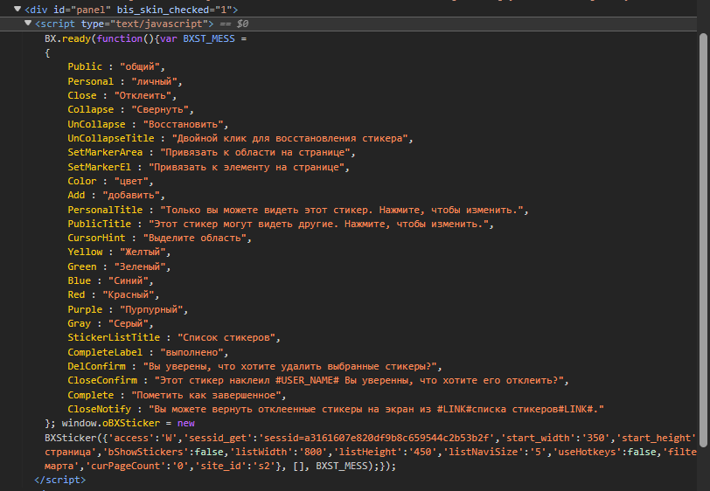Click the SetMarkerArea line
This screenshot has width=710, height=491.
212,153
